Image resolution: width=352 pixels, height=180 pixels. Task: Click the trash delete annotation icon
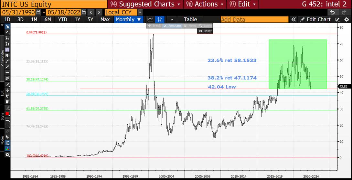7,102
